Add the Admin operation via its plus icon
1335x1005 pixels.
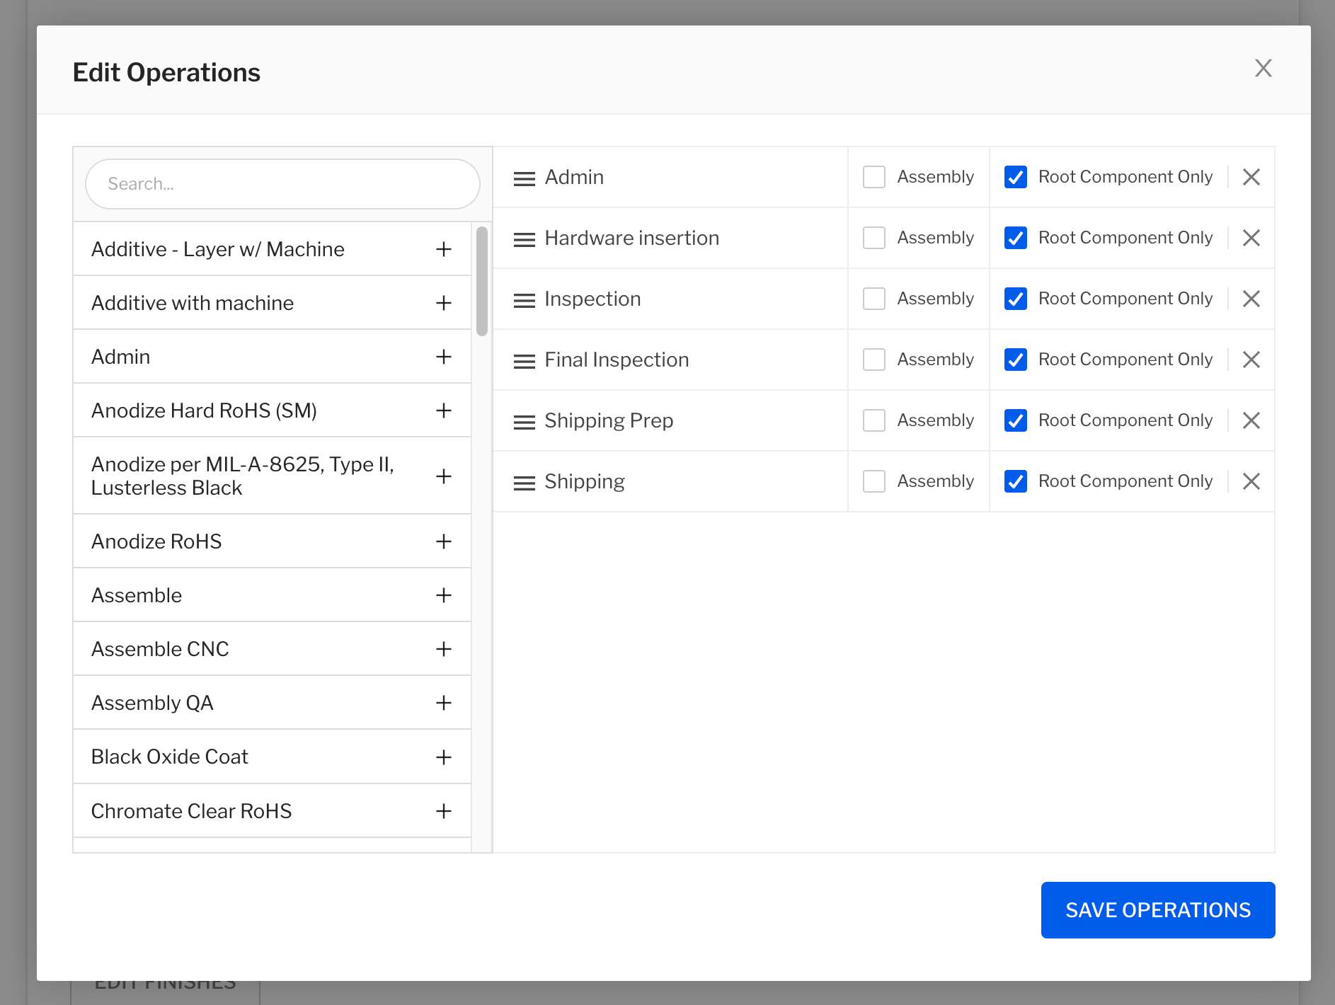click(x=444, y=357)
